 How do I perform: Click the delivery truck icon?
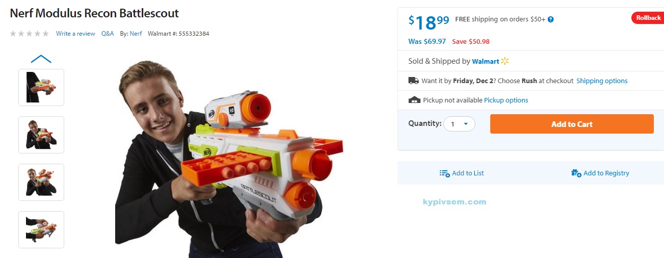pos(413,81)
